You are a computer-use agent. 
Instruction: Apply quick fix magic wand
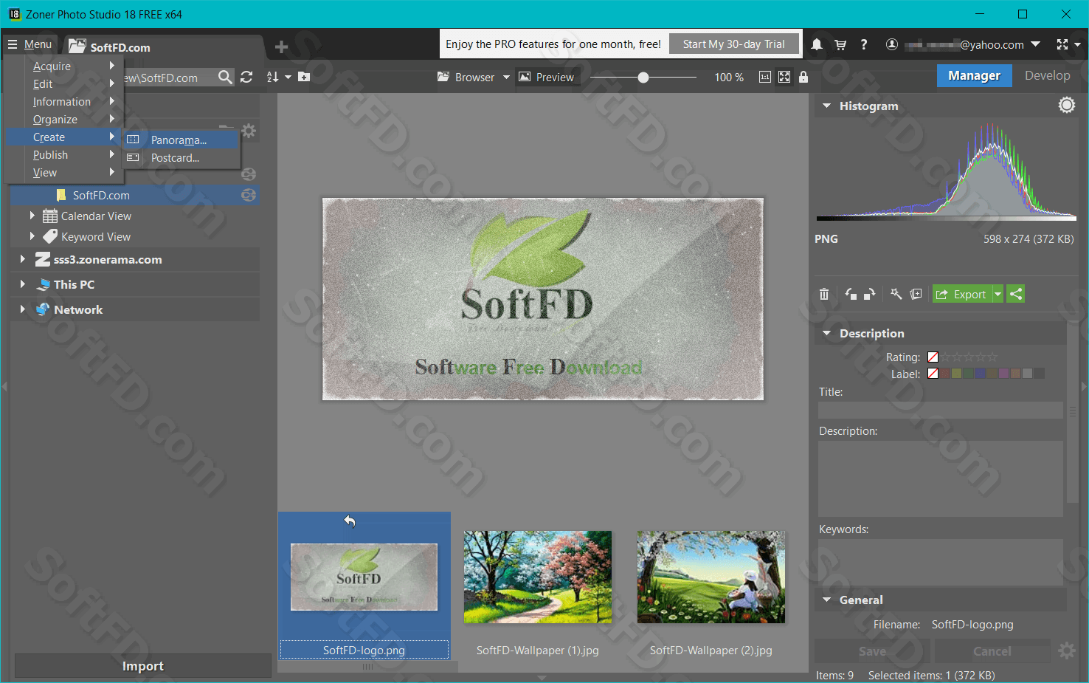pos(896,294)
